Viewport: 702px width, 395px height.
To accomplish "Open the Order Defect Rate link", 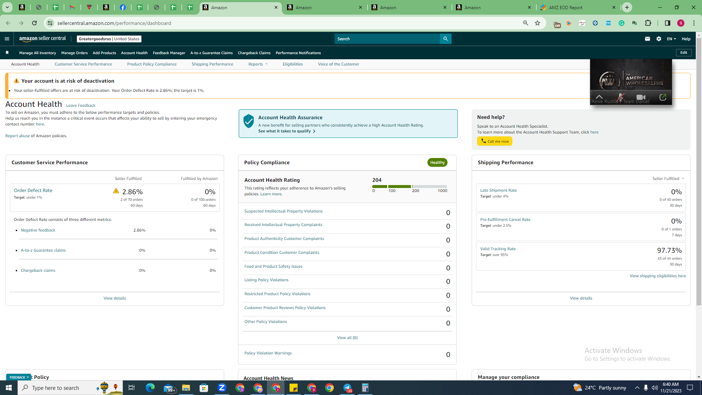I will point(33,190).
